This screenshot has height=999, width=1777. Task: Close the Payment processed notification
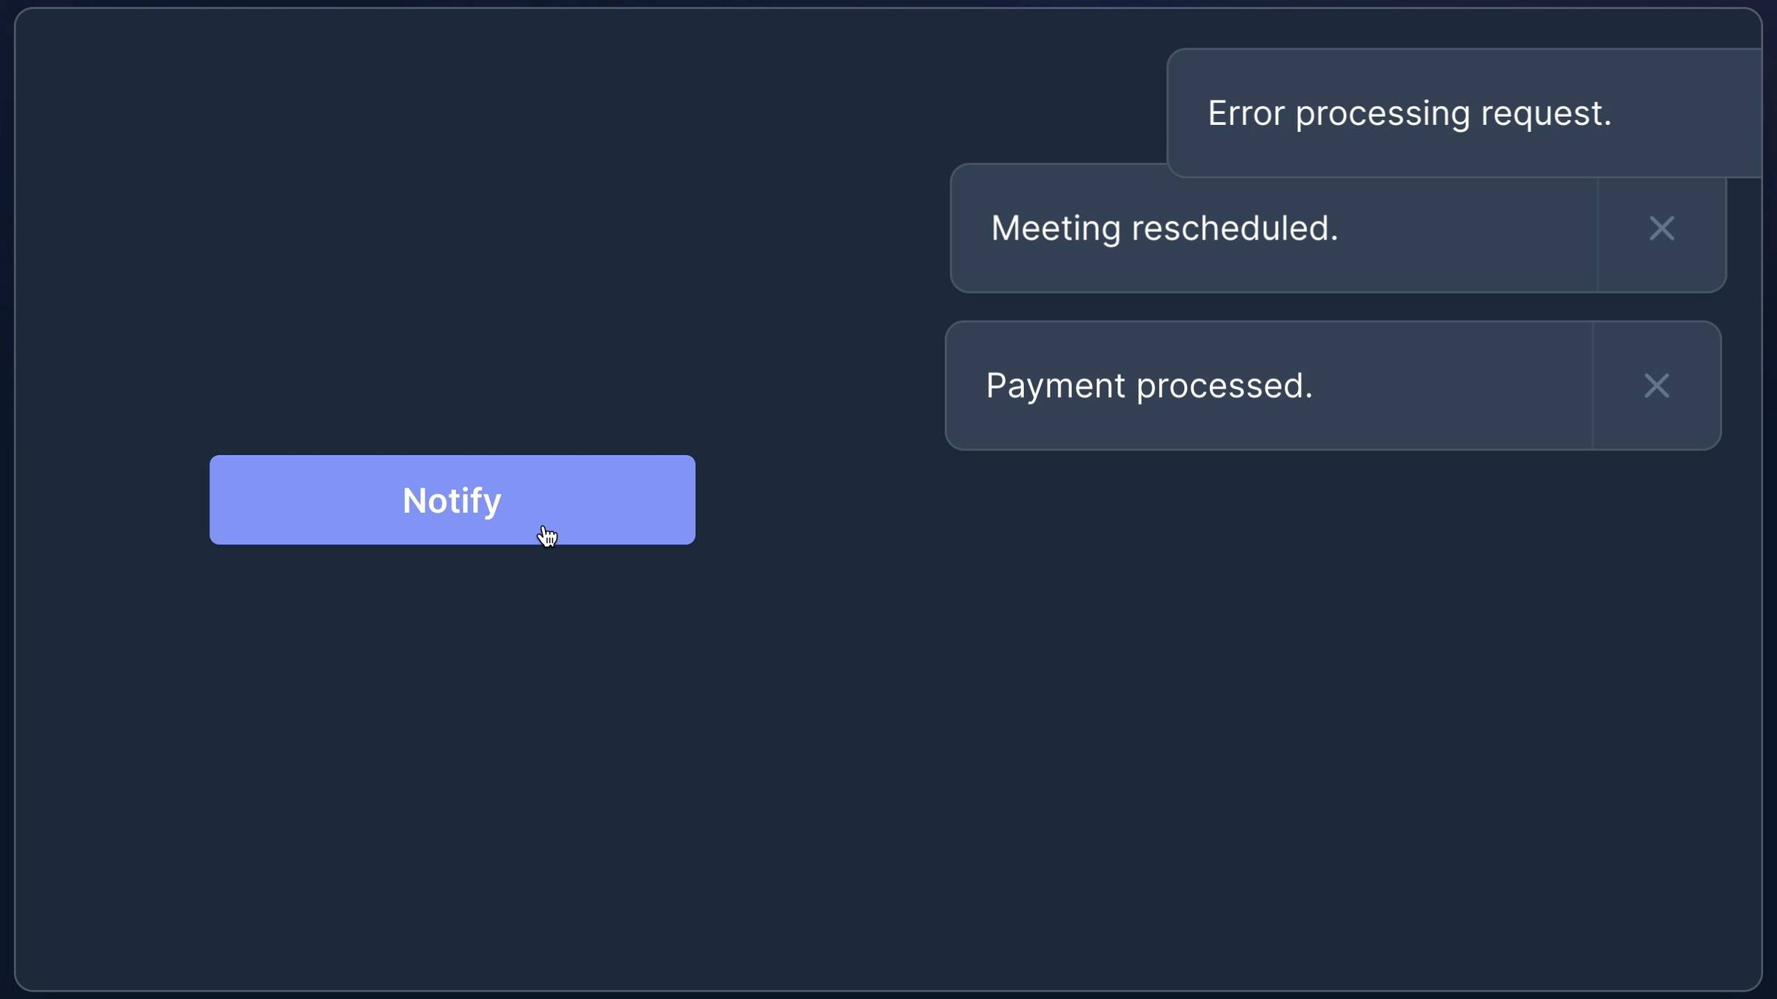point(1656,386)
